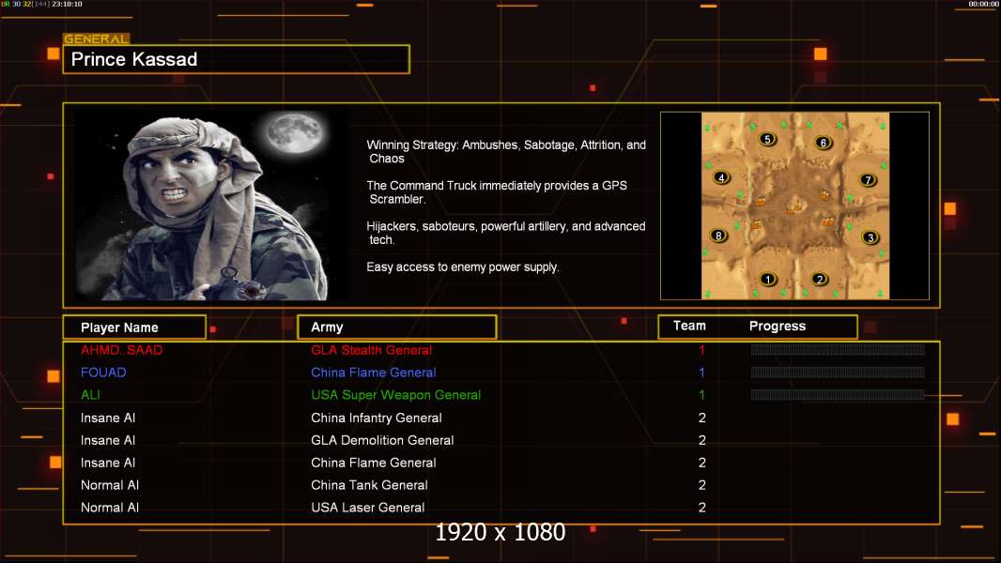Click USA Laser General army entry
The width and height of the screenshot is (1001, 563).
pos(368,508)
